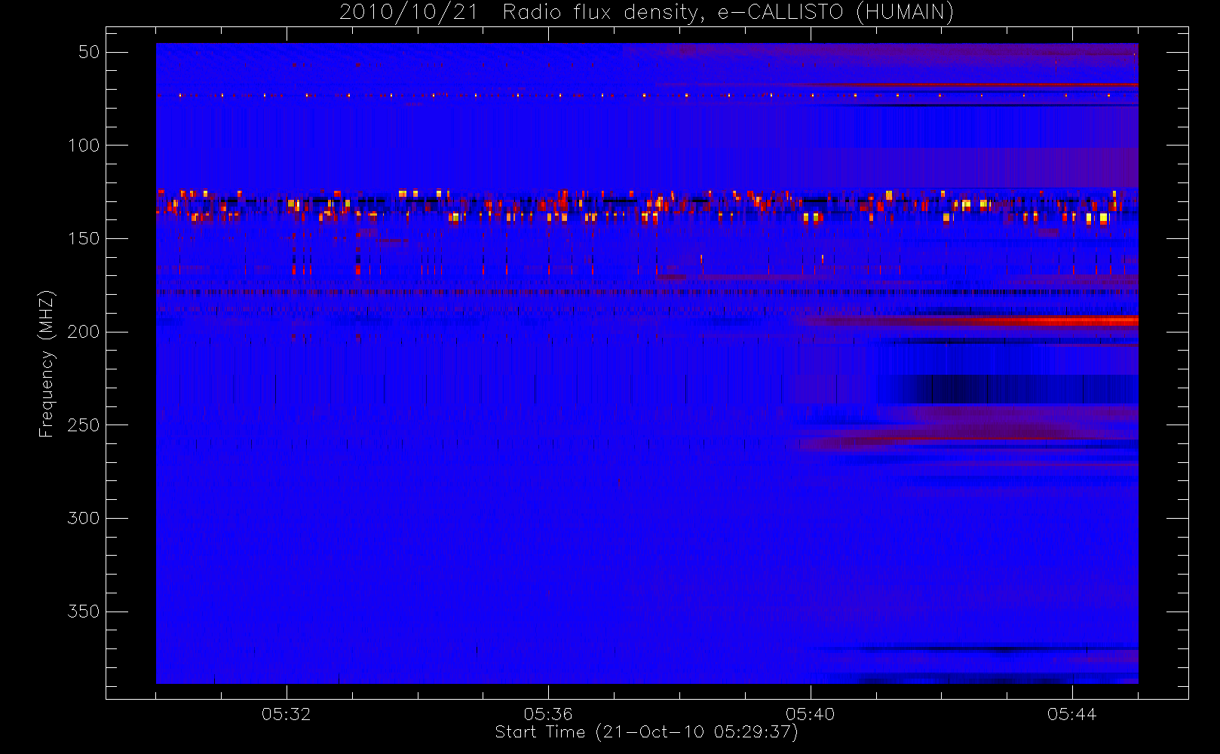The image size is (1220, 754).
Task: Click the 50 frequency tick label
Action: click(89, 52)
